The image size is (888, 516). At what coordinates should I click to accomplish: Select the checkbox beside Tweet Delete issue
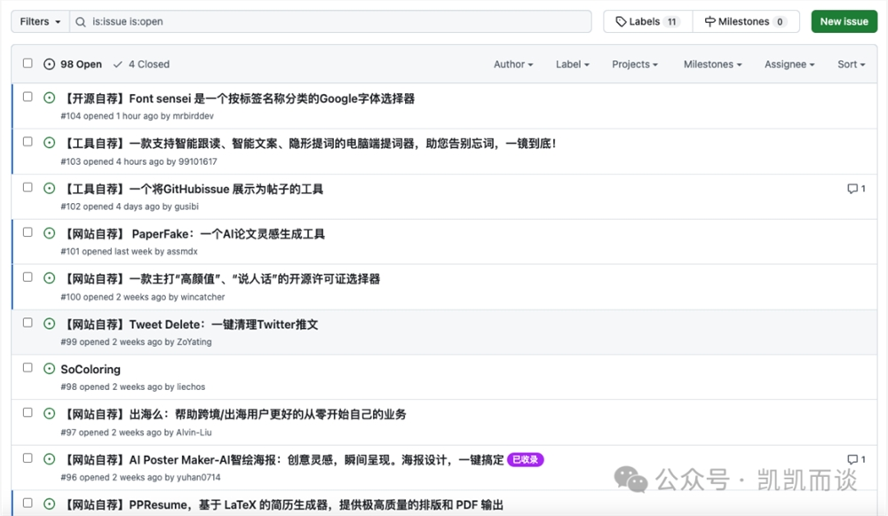click(27, 324)
